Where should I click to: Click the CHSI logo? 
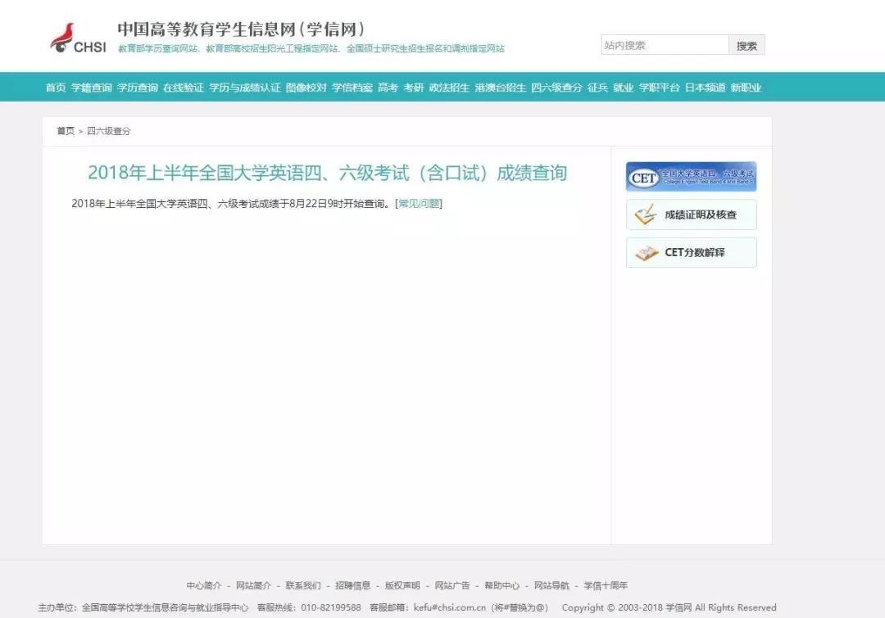coord(78,38)
